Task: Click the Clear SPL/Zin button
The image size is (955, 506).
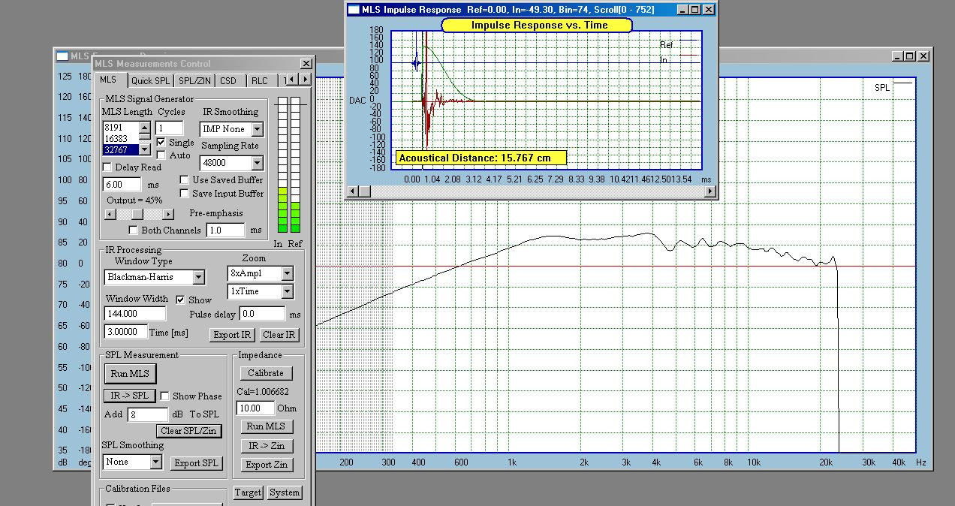Action: click(188, 431)
